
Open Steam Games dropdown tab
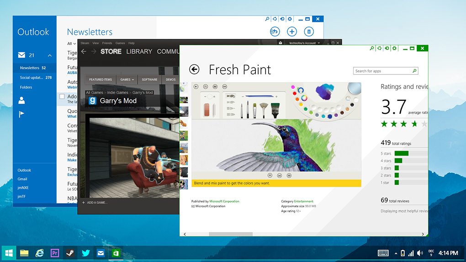pyautogui.click(x=127, y=79)
